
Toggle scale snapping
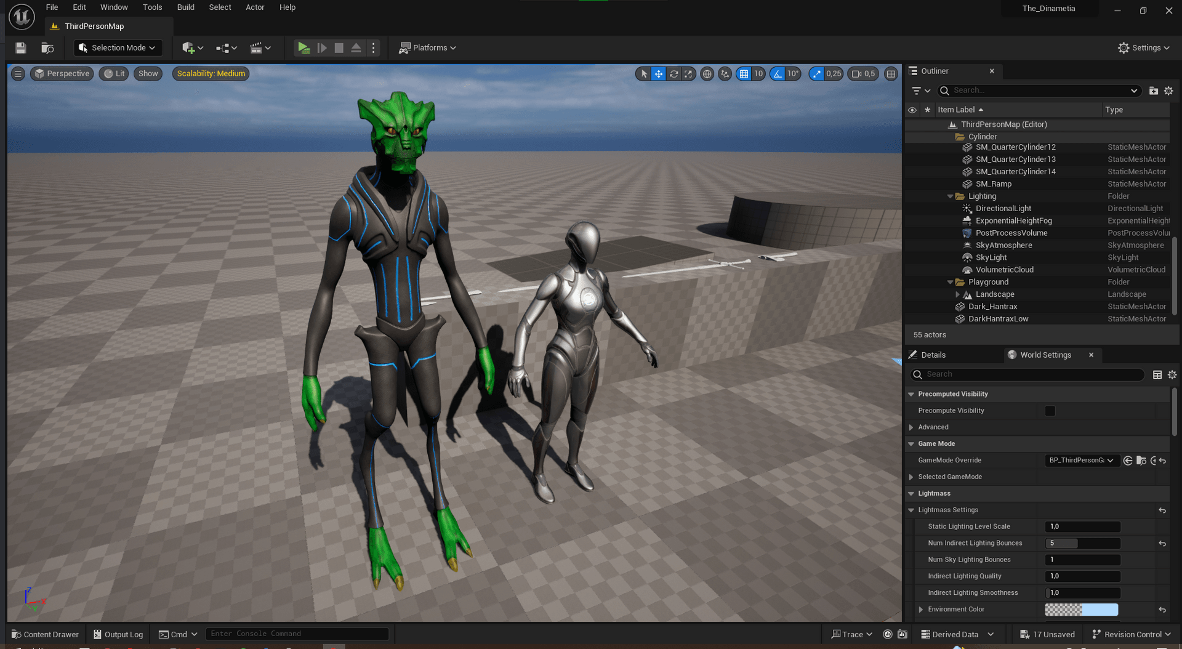pyautogui.click(x=816, y=74)
